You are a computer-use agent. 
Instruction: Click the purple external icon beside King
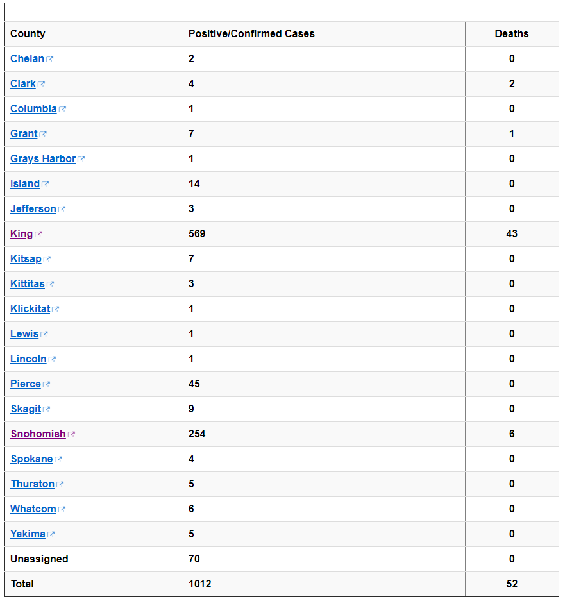tap(38, 234)
